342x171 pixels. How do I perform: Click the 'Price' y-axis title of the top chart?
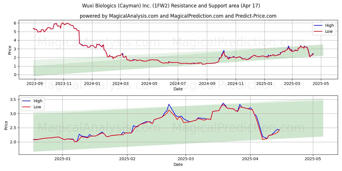click(10, 50)
